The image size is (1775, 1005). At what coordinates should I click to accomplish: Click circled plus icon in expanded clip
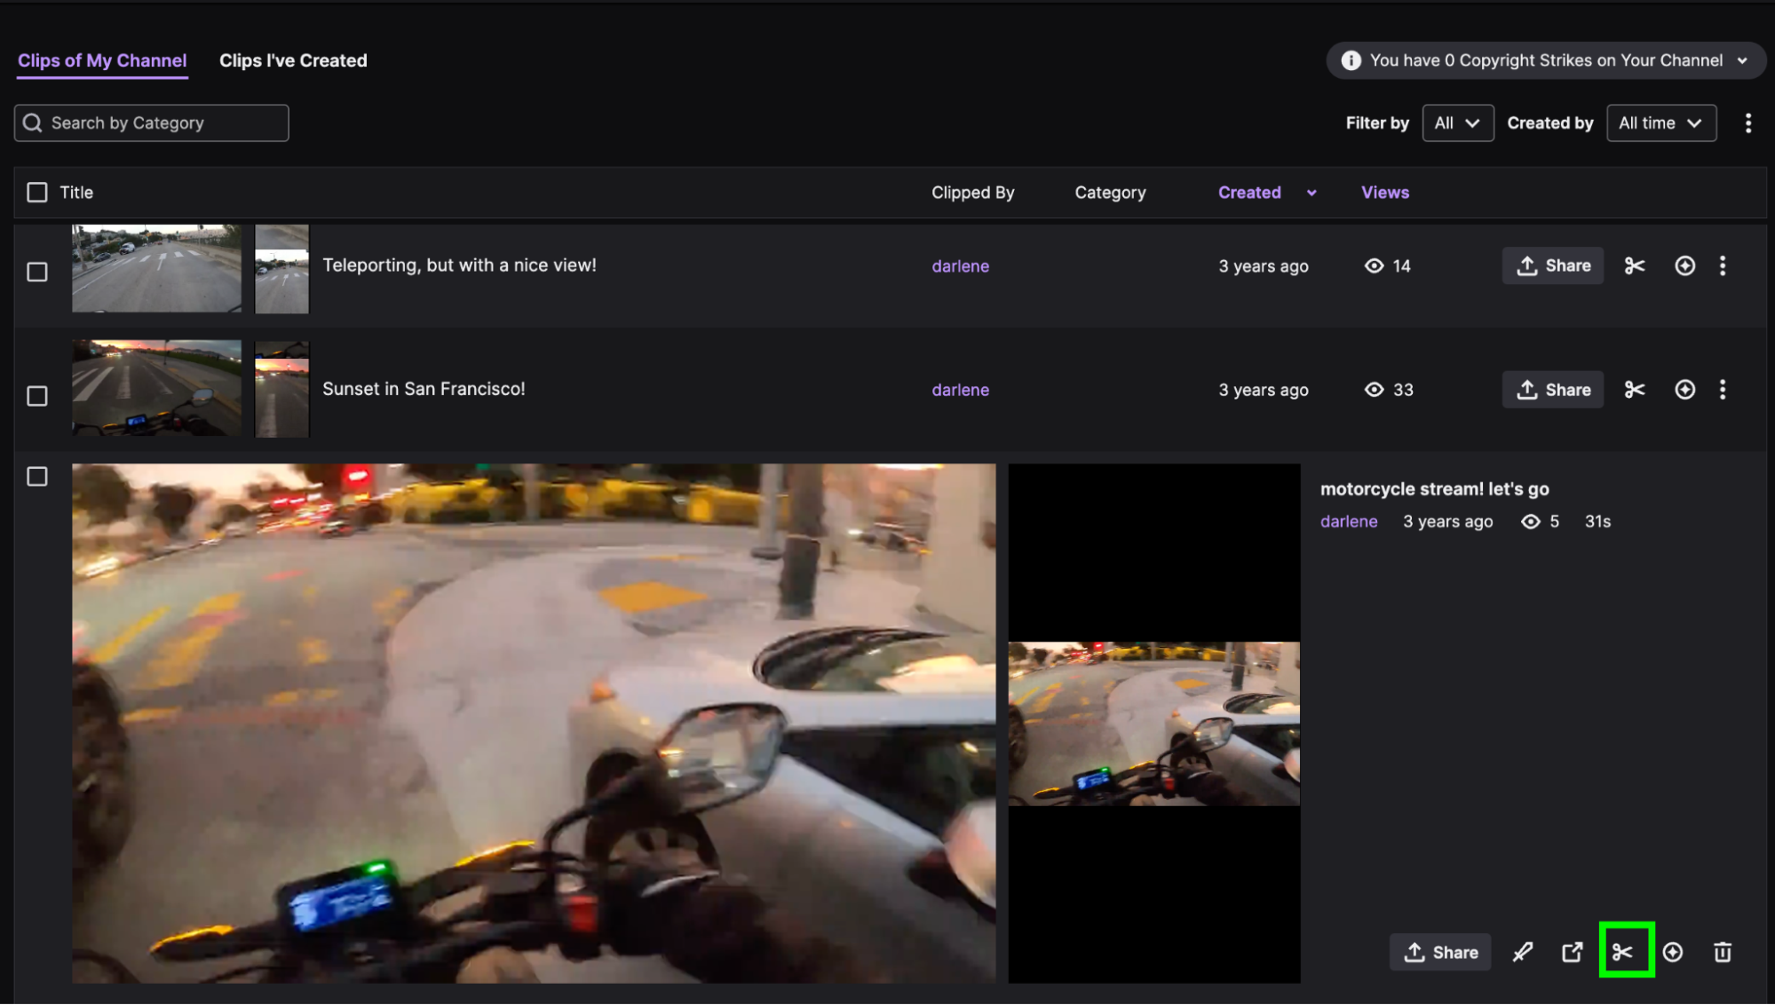[1673, 952]
